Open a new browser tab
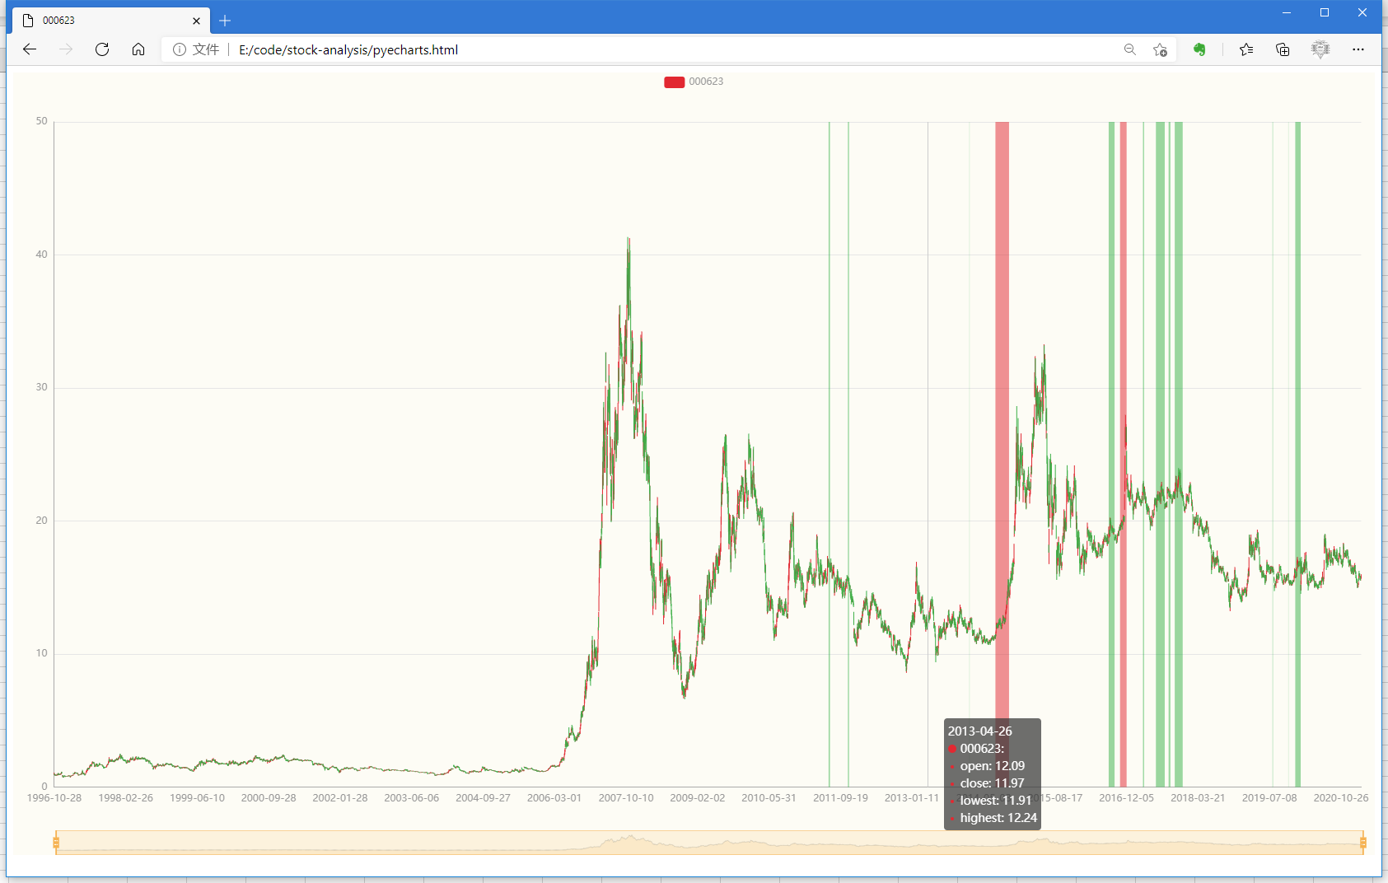 pyautogui.click(x=225, y=21)
